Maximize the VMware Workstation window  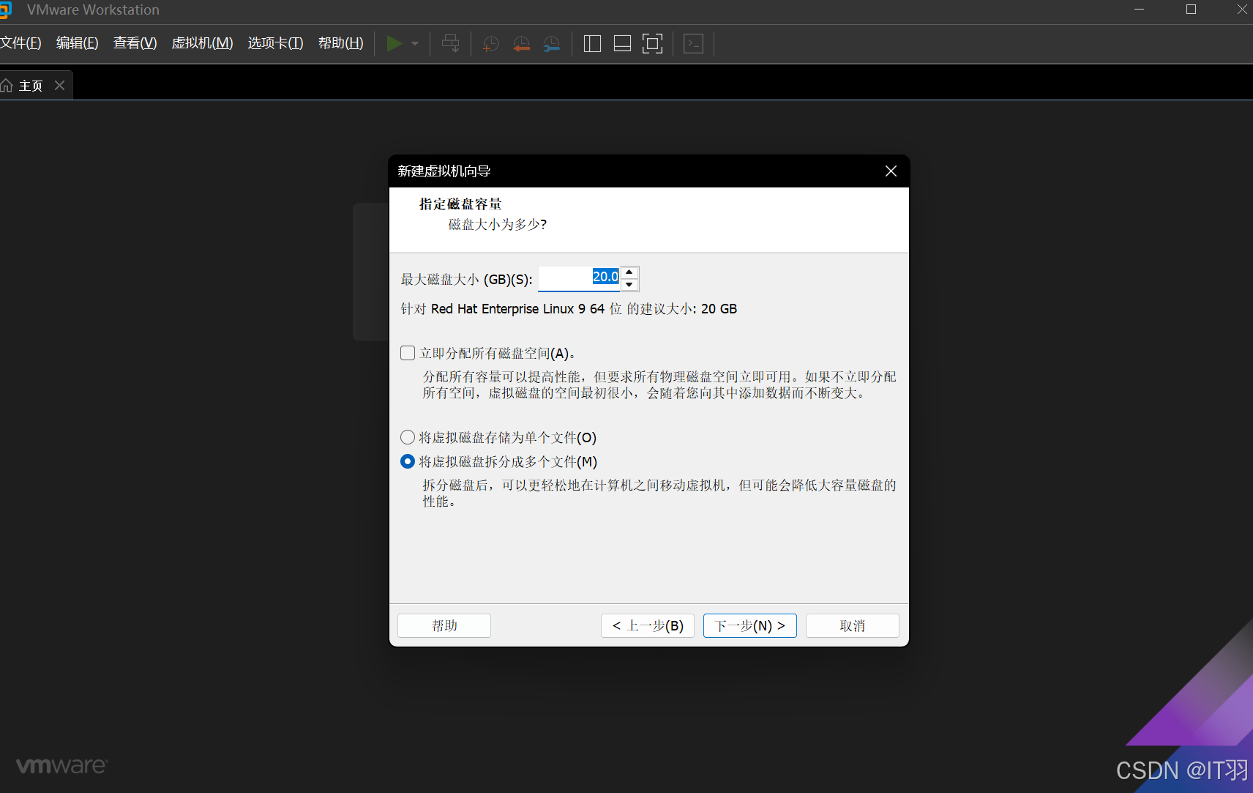1191,10
